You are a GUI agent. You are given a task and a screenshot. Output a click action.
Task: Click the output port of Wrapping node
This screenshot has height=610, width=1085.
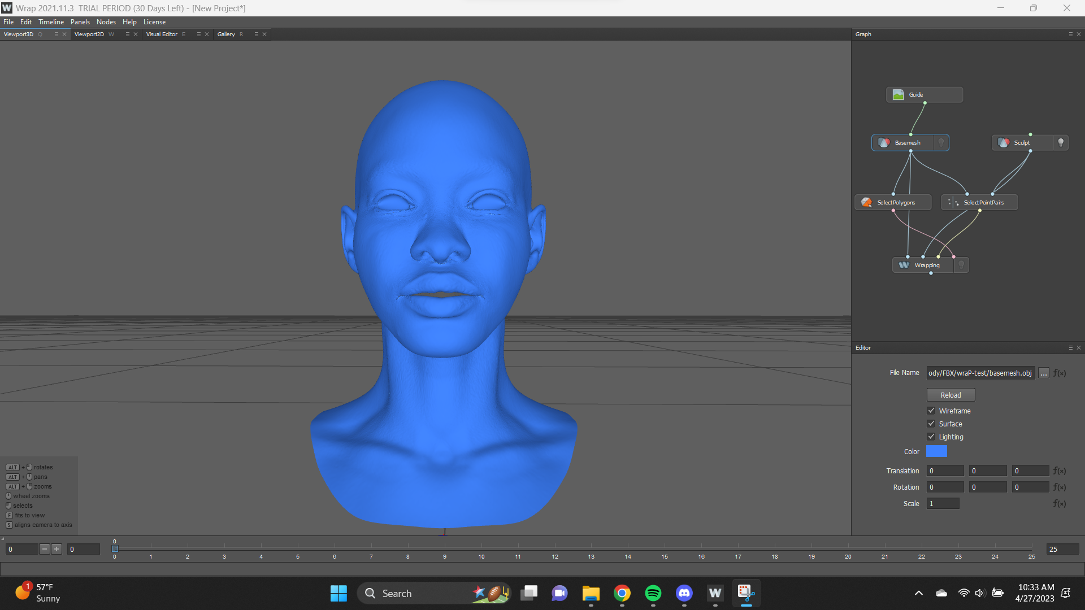[x=931, y=273]
